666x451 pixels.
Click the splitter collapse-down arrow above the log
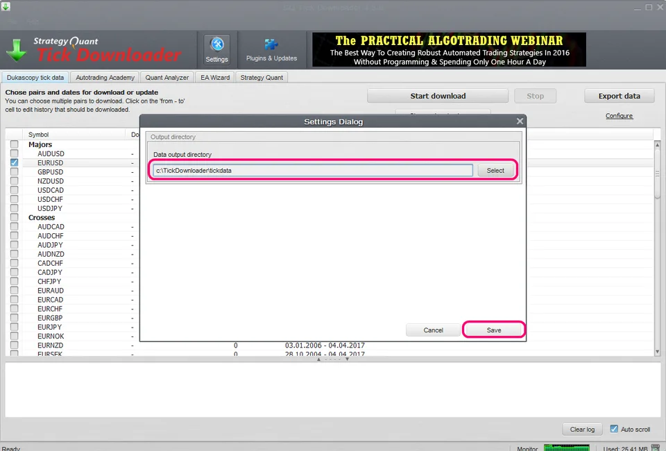click(x=347, y=359)
